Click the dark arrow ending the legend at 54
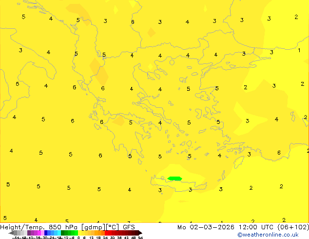309x239 pixels. coord(140,233)
